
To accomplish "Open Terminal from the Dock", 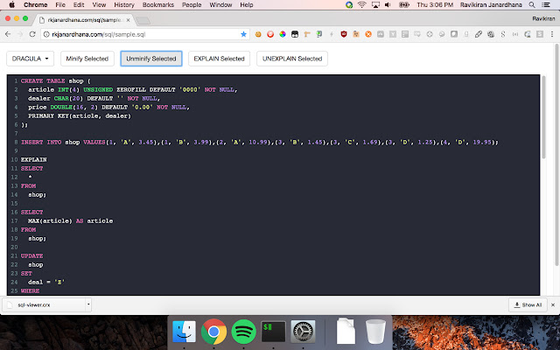I will click(x=273, y=332).
